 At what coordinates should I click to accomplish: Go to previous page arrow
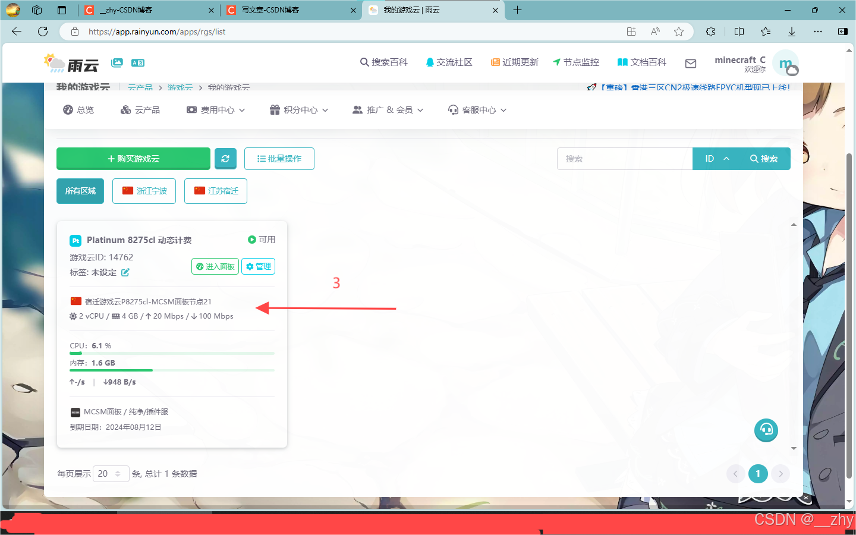coord(735,474)
